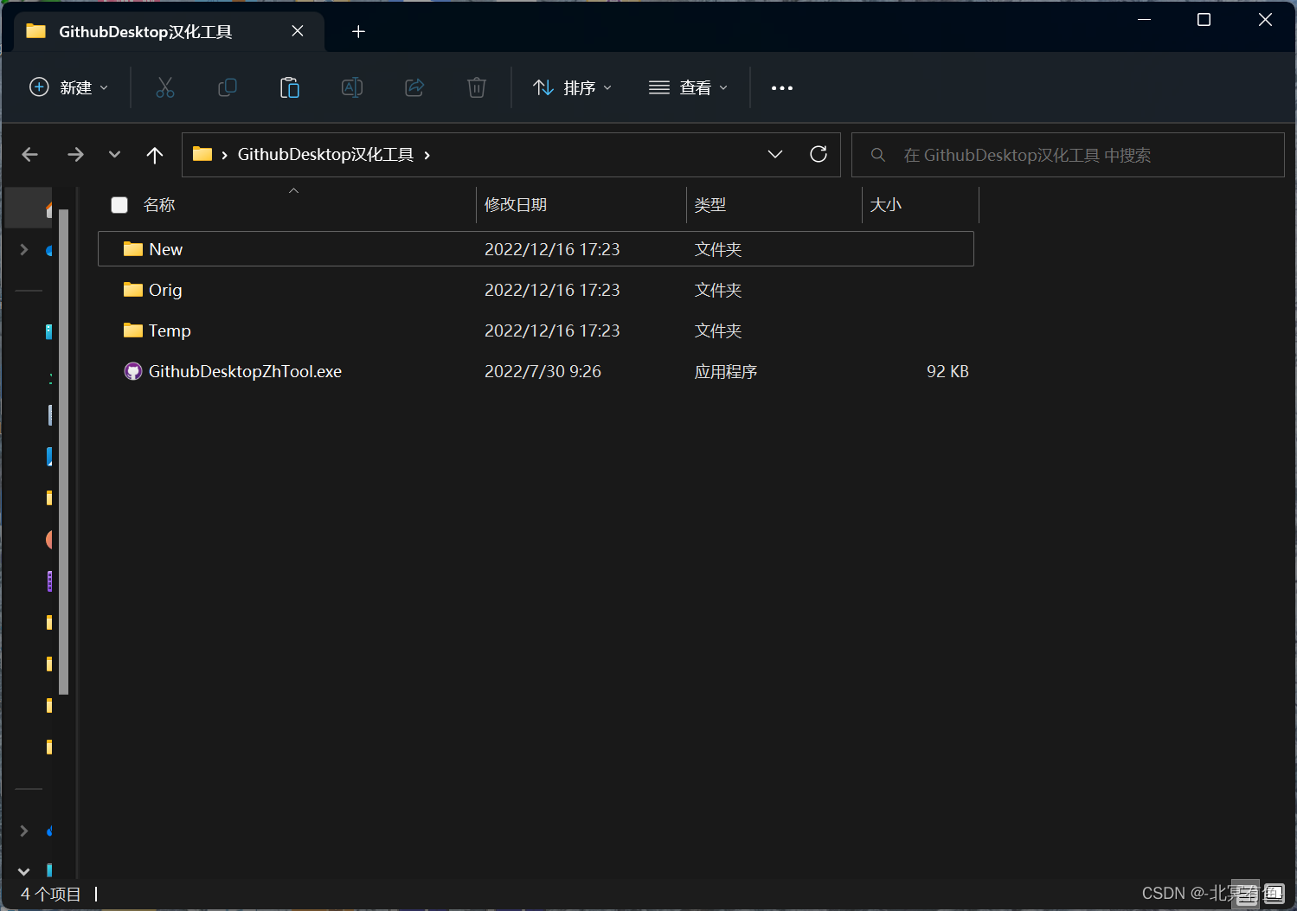Sort by 类型 column header
Screen dimensions: 1297x911
pyautogui.click(x=710, y=205)
